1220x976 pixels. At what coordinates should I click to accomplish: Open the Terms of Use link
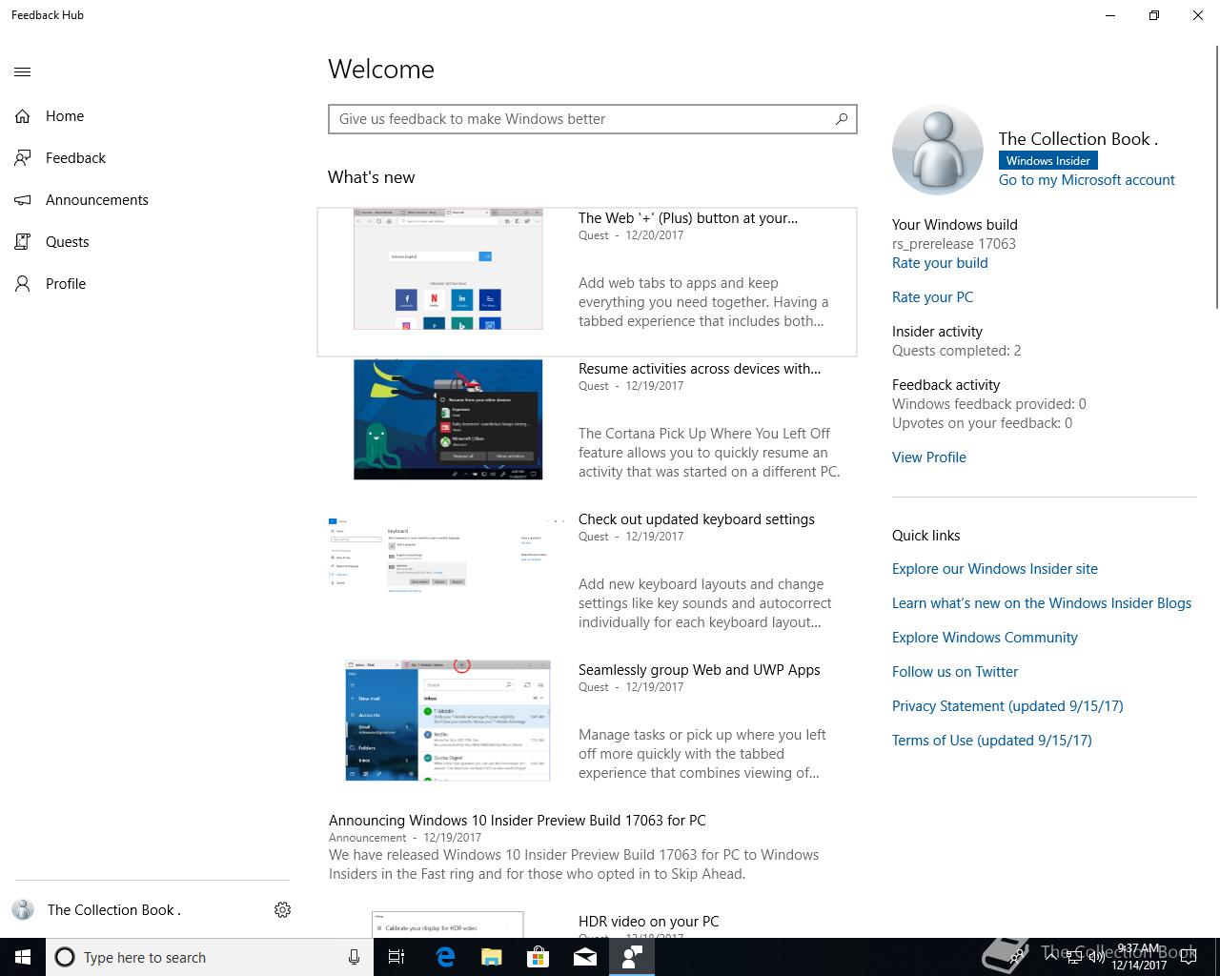click(992, 741)
